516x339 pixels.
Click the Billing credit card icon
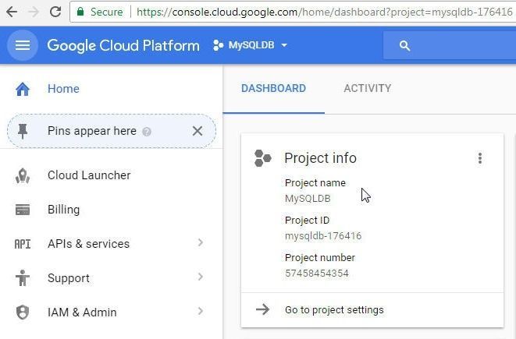[23, 210]
